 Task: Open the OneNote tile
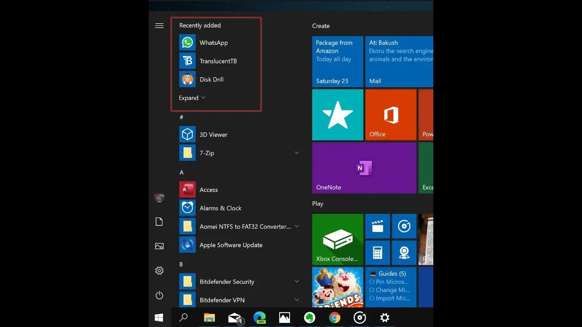pyautogui.click(x=364, y=168)
